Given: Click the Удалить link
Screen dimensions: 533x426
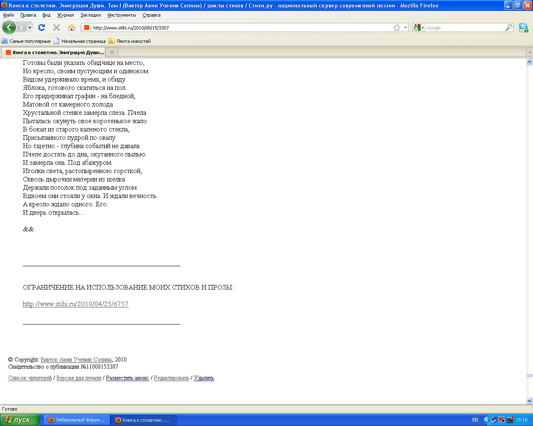Looking at the screenshot, I should [x=204, y=378].
